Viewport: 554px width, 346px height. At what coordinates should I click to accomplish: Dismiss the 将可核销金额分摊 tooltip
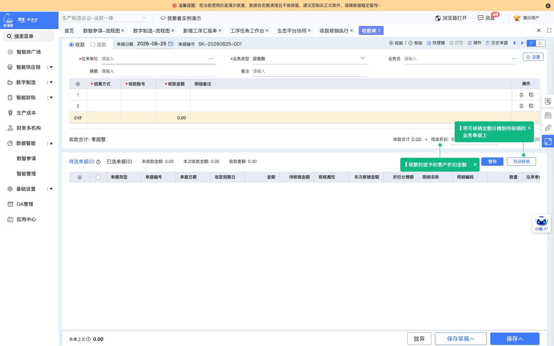pos(529,128)
